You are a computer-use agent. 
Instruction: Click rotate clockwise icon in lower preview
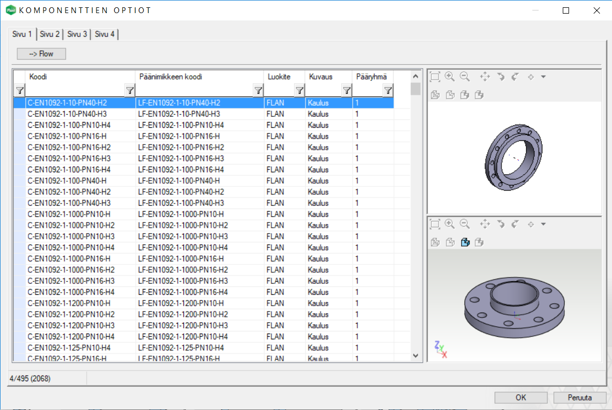(x=515, y=224)
